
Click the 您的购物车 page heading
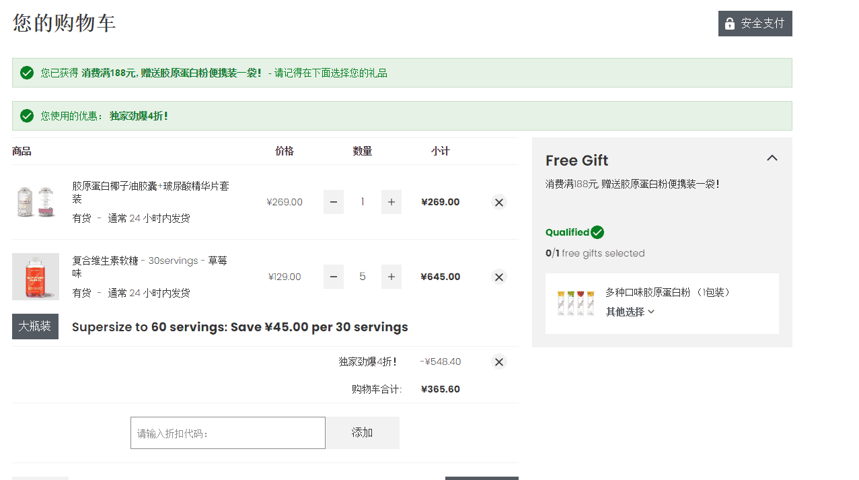65,23
